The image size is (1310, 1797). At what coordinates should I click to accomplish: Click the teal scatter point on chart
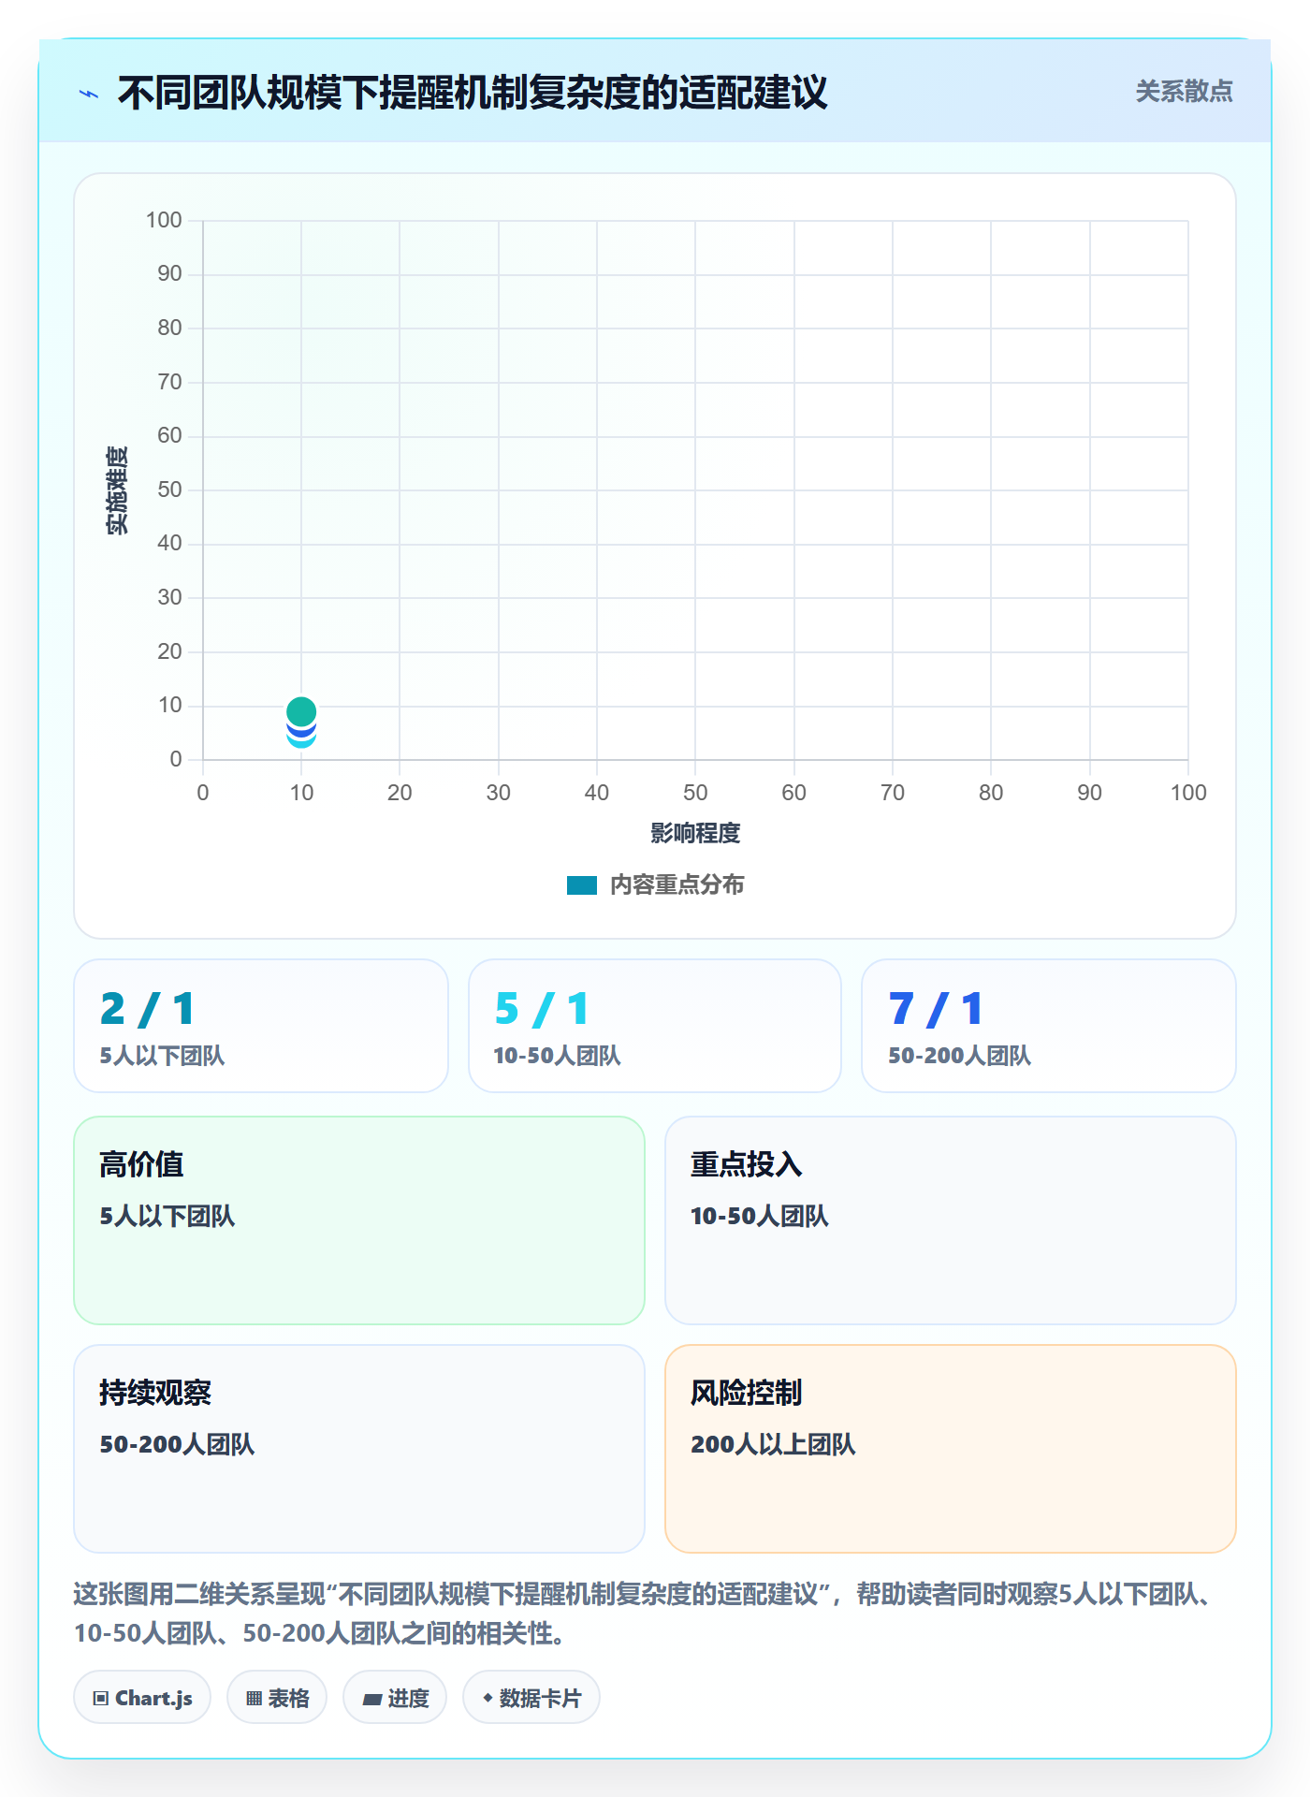[x=301, y=712]
